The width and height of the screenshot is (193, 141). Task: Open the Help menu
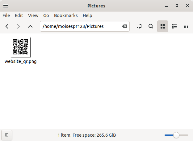87,15
